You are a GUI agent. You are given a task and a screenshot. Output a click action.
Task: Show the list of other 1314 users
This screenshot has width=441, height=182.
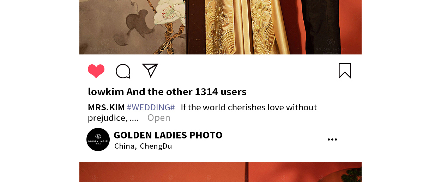tap(186, 92)
